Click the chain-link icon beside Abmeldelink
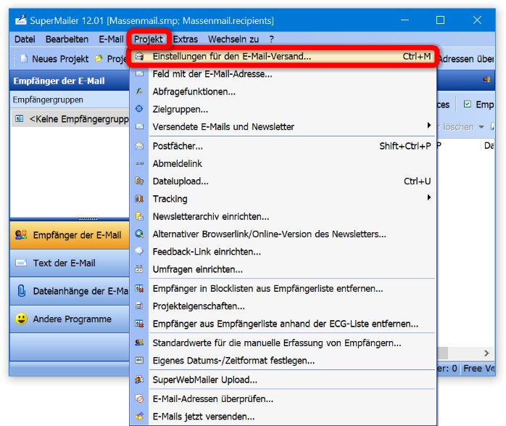Image resolution: width=506 pixels, height=426 pixels. click(x=139, y=163)
